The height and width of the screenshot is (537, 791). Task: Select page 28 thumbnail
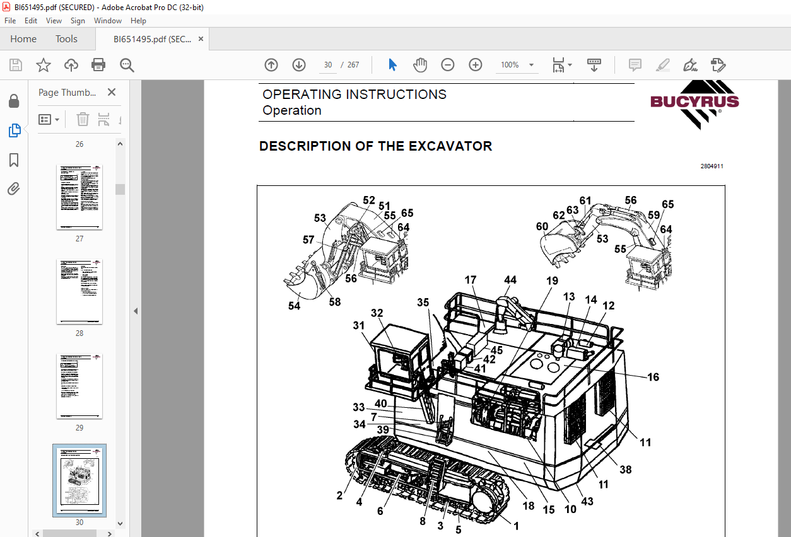79,292
